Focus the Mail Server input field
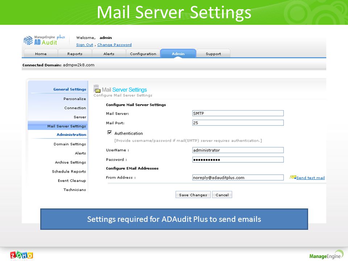This screenshot has height=261, width=348. click(238, 113)
